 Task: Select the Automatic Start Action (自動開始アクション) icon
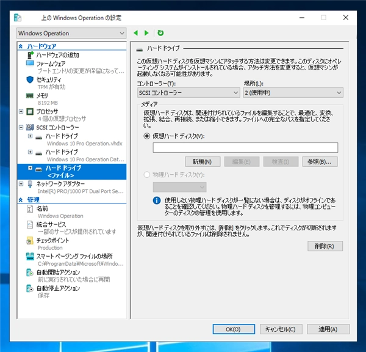(x=30, y=273)
